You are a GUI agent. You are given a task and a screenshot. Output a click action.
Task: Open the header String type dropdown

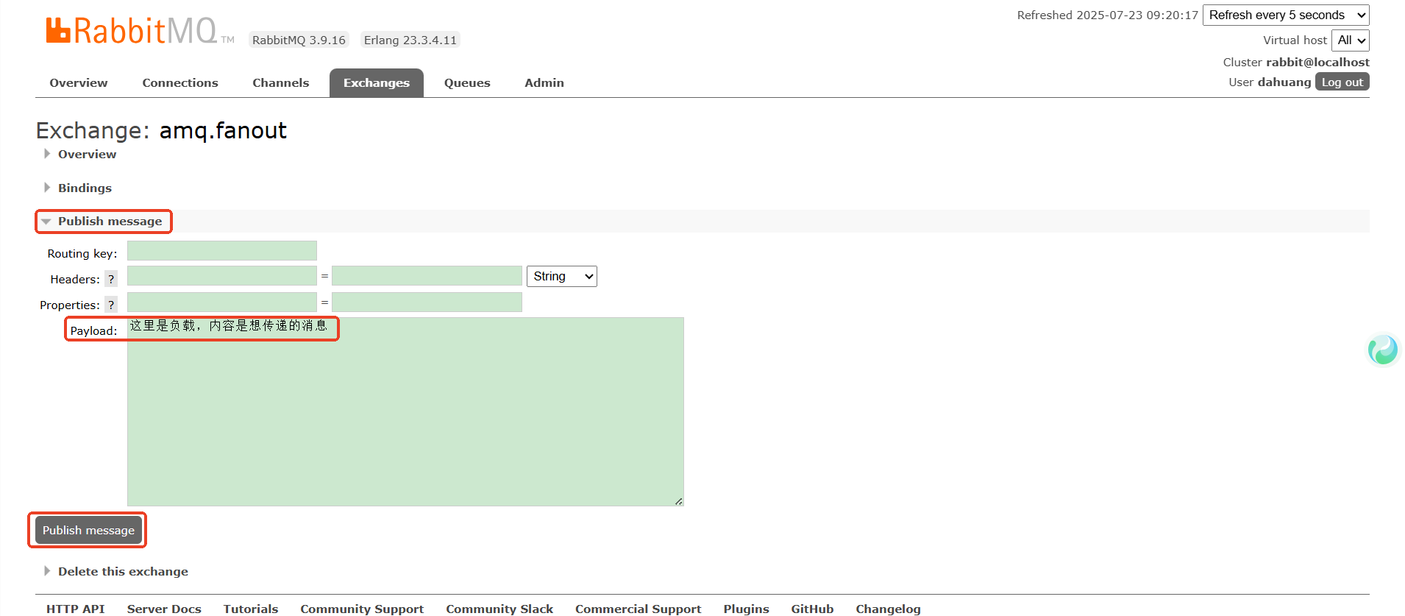coord(562,276)
